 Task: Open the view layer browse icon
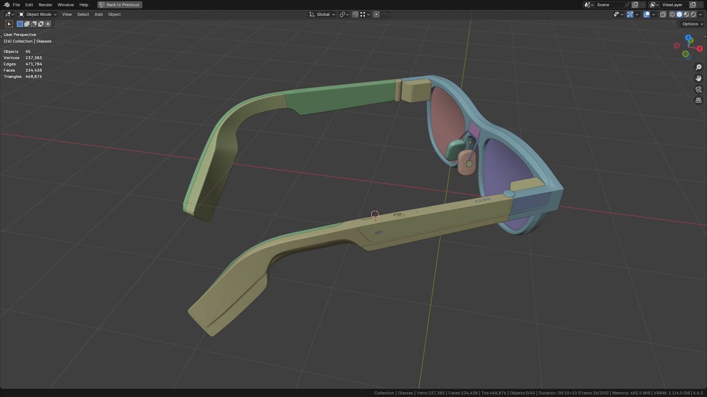[654, 5]
